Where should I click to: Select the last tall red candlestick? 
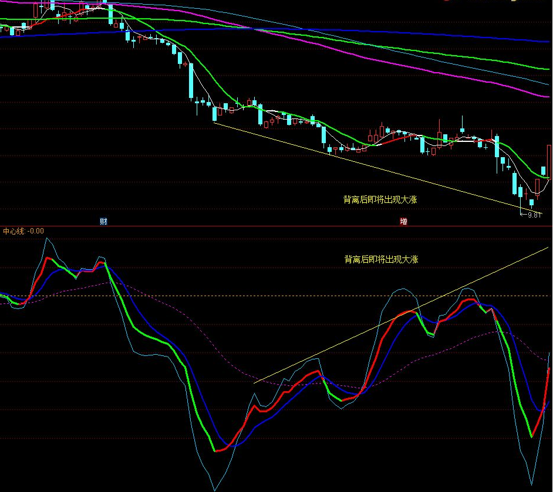coord(549,162)
